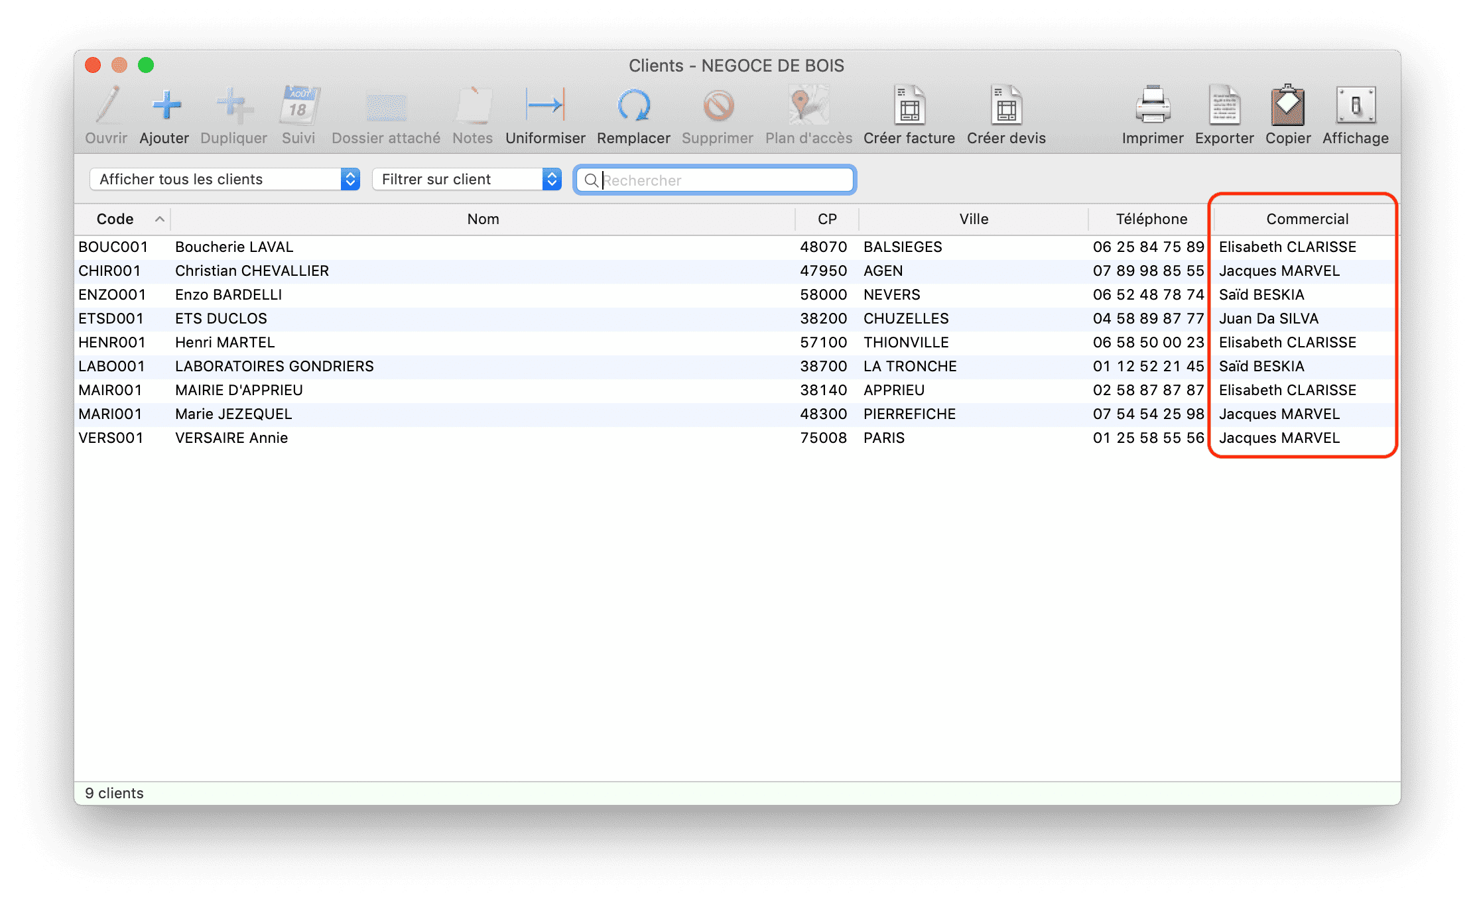Sort by the CP column header

click(827, 219)
